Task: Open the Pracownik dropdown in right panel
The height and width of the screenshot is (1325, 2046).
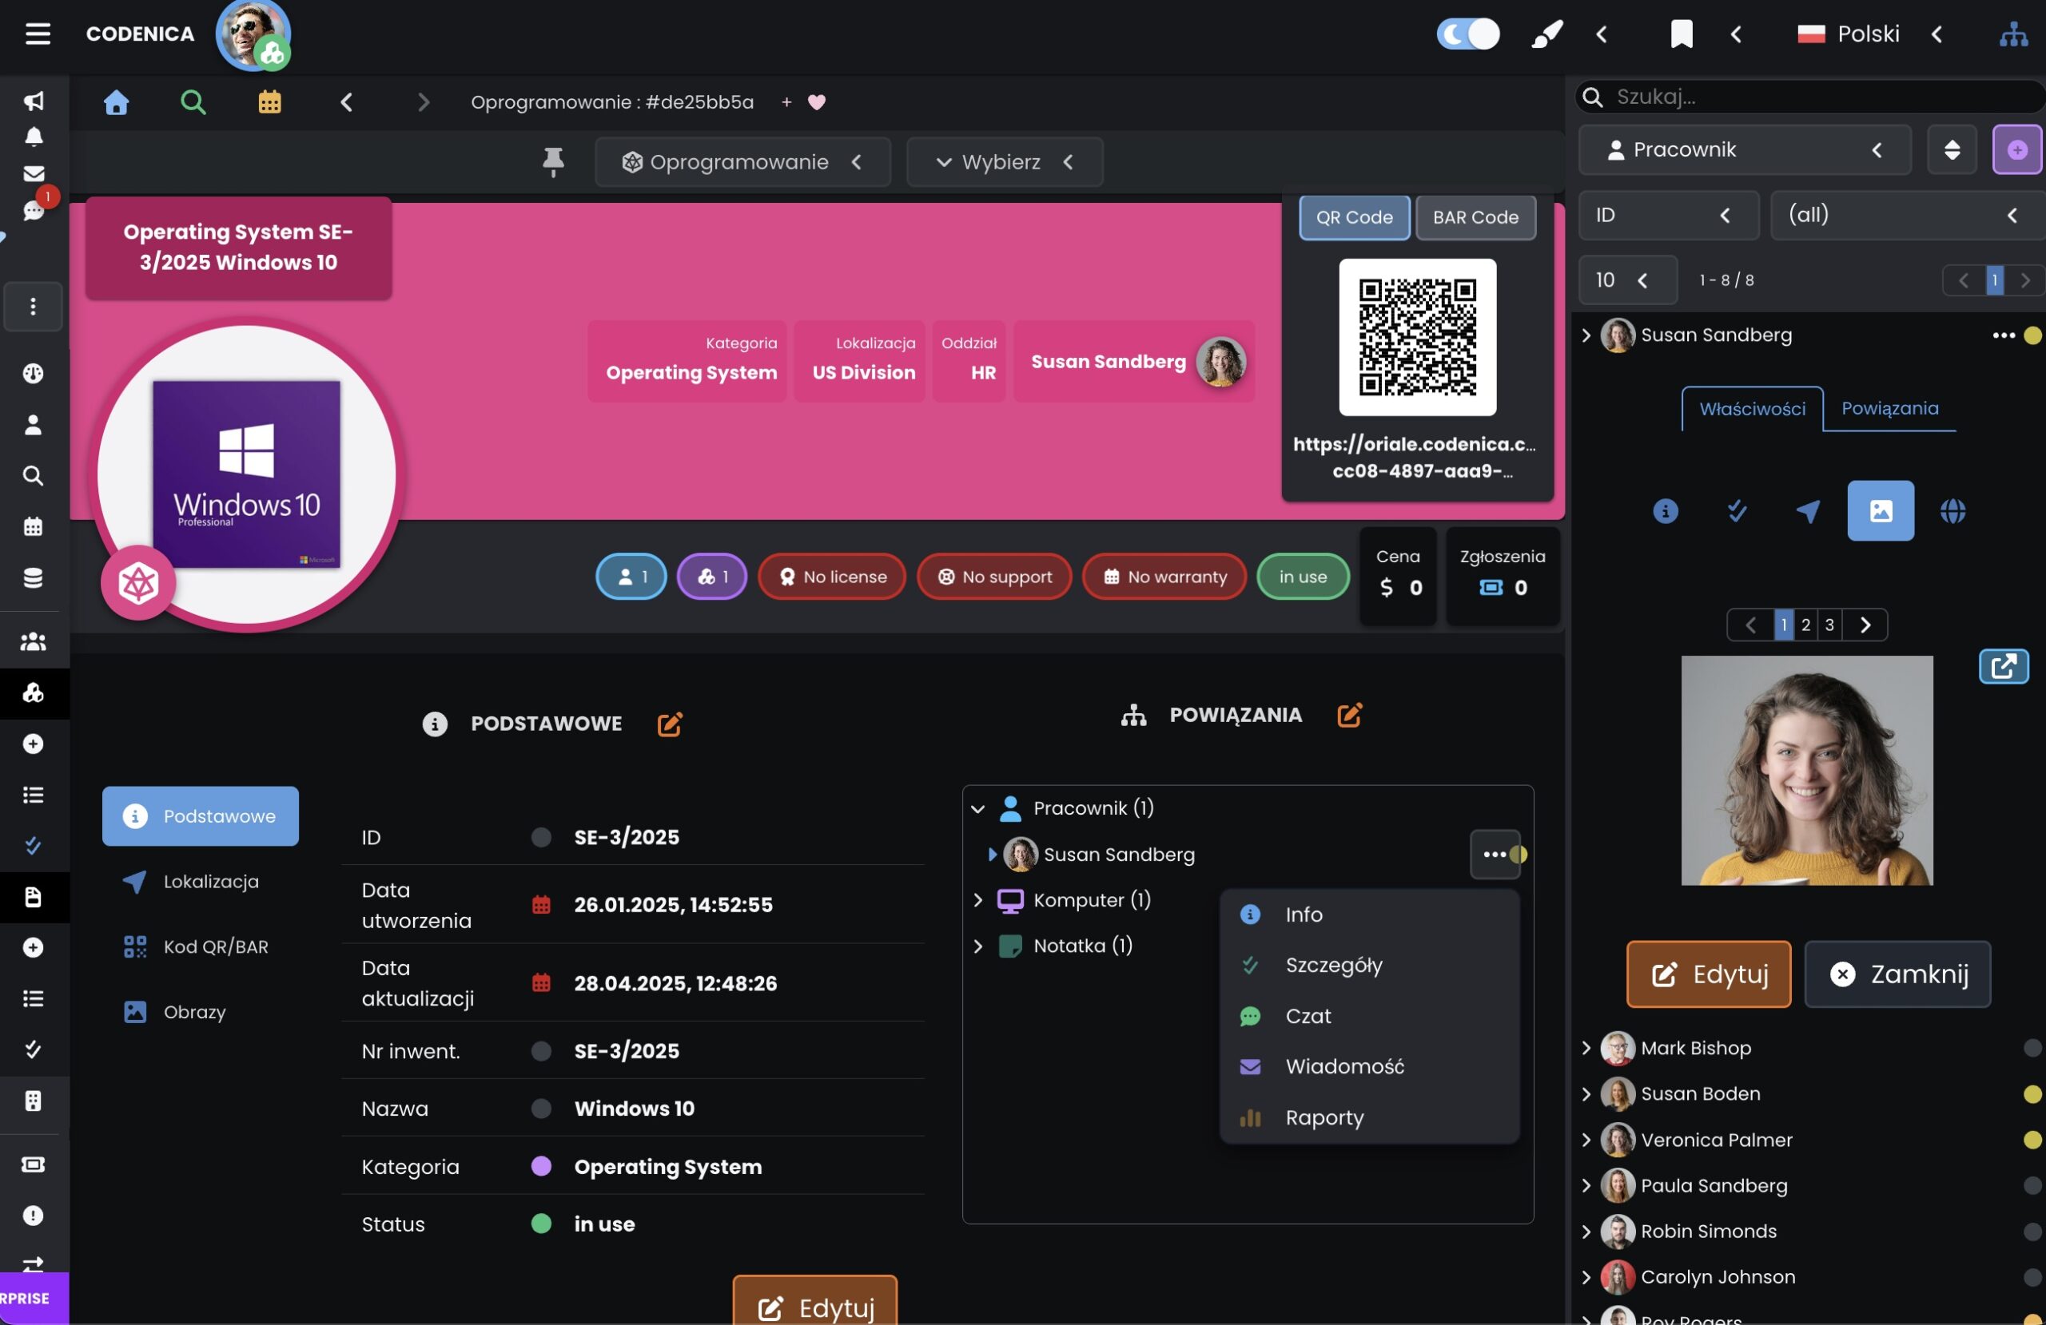Action: point(1744,150)
